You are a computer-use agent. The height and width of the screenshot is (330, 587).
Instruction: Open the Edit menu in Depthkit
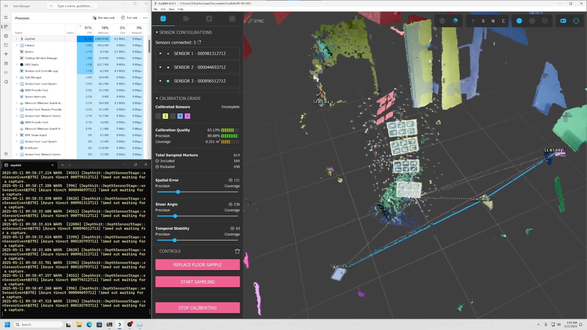click(163, 9)
